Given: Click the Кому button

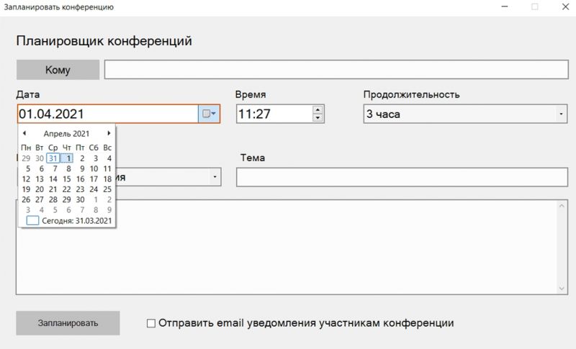Looking at the screenshot, I should pos(58,70).
